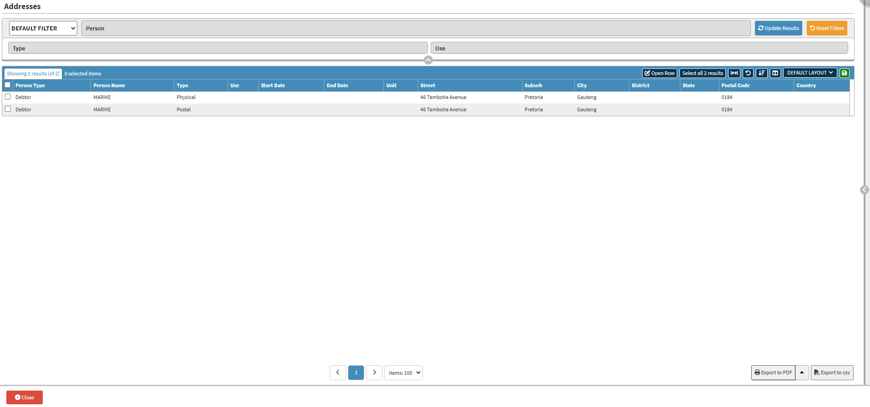Image resolution: width=870 pixels, height=407 pixels.
Task: Sort by the Postal Code column header
Action: pyautogui.click(x=735, y=85)
